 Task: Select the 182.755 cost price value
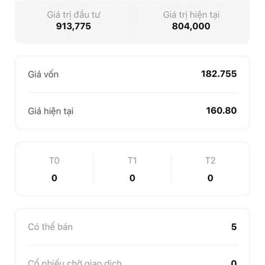[219, 74]
